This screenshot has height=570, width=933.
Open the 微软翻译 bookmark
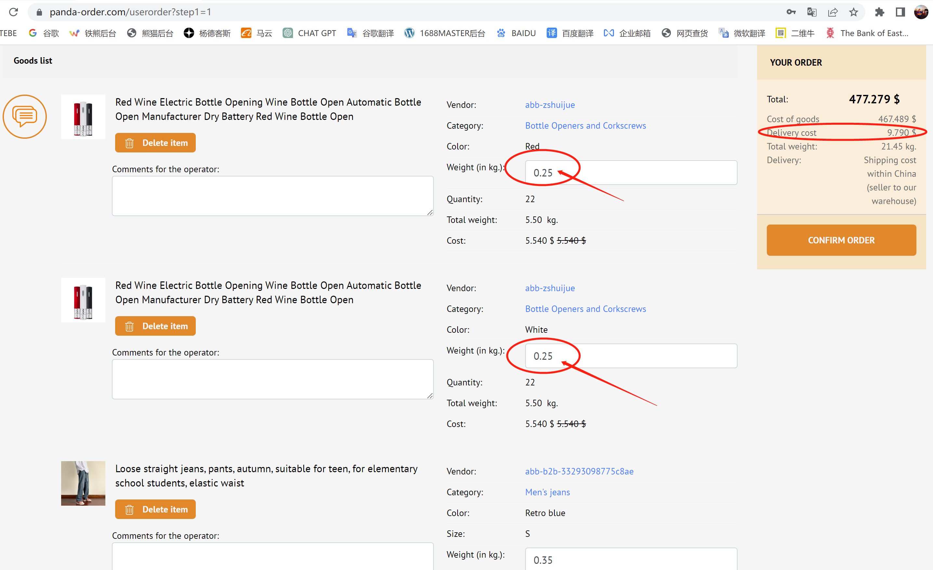pos(742,33)
